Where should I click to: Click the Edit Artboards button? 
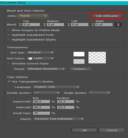[x=107, y=16]
